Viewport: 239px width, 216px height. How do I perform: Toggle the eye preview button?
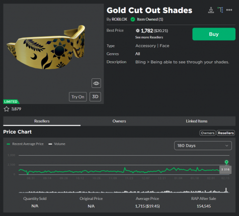96,83
